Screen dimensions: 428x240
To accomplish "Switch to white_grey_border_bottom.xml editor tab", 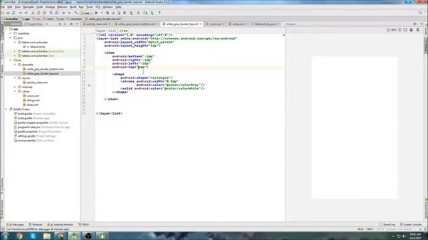I will point(136,24).
